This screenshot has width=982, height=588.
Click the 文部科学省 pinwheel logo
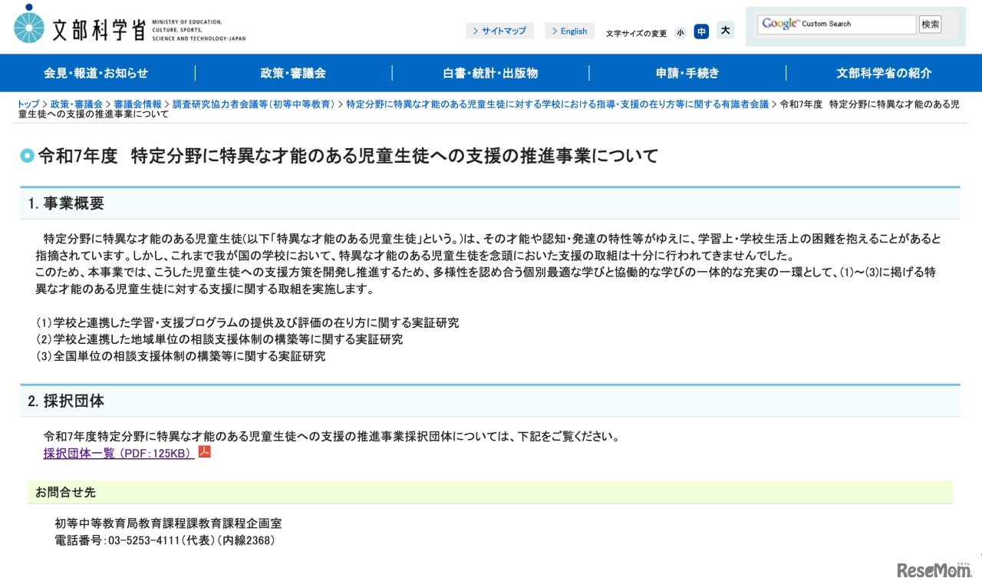pos(29,25)
